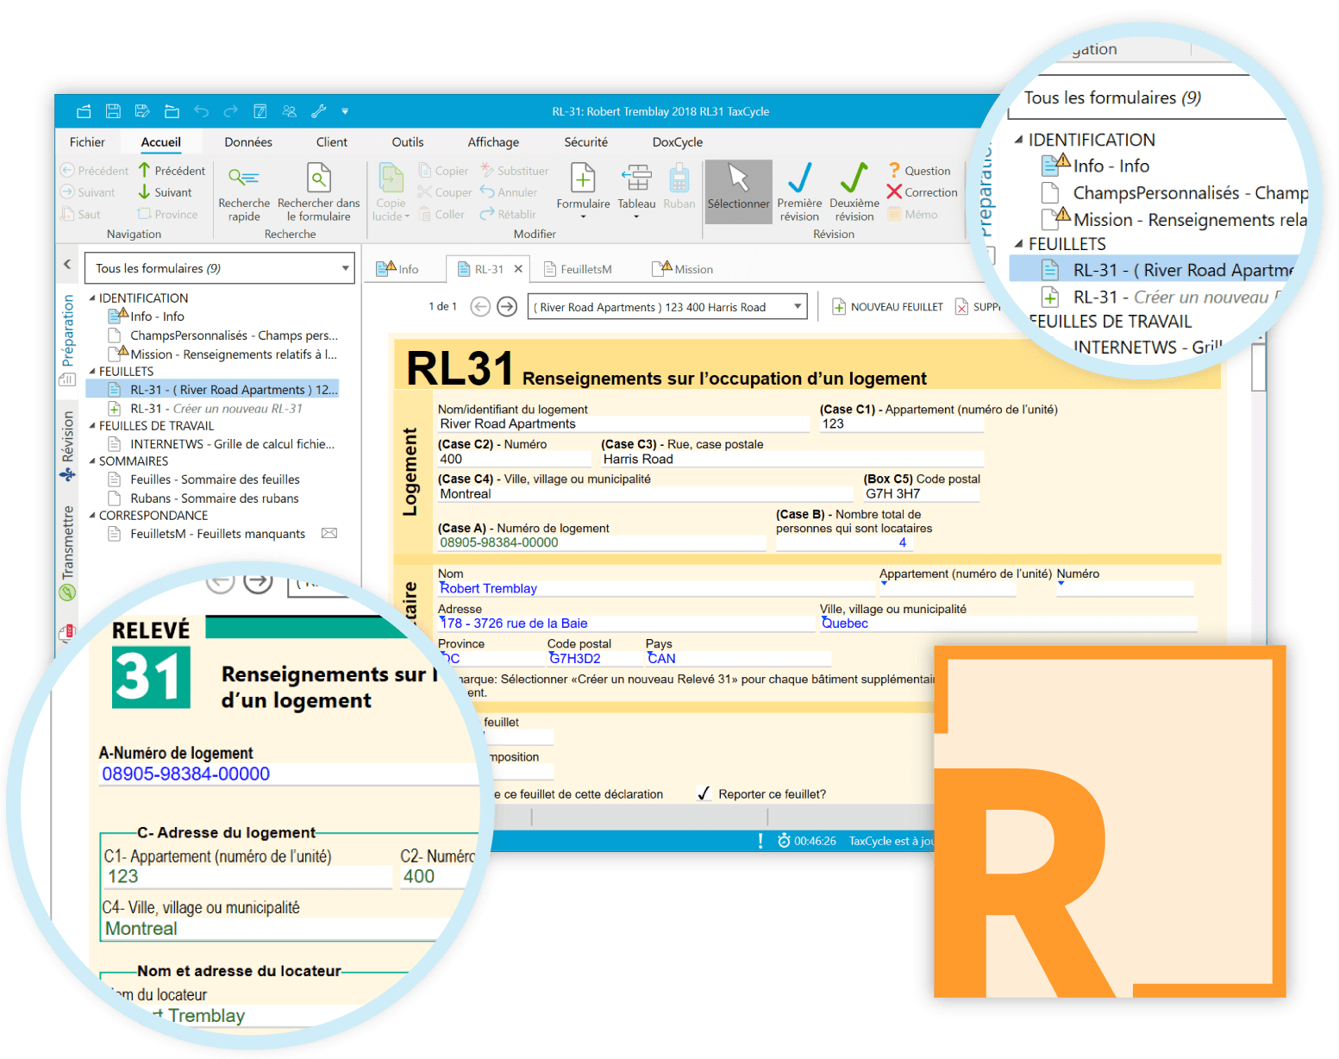
Task: Activate the Sélectionner pointer tool
Action: [739, 191]
